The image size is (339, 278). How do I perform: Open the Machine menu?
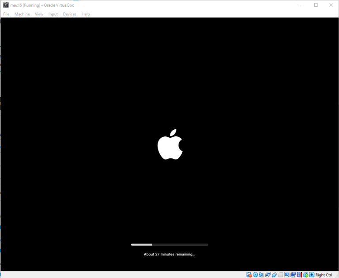pyautogui.click(x=22, y=14)
